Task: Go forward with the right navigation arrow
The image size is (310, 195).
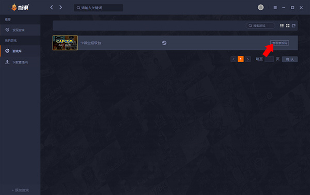Action: click(60, 8)
